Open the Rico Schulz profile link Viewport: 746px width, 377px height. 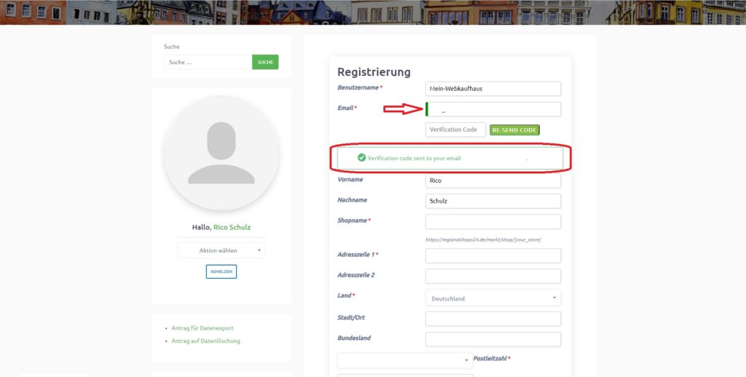[232, 227]
